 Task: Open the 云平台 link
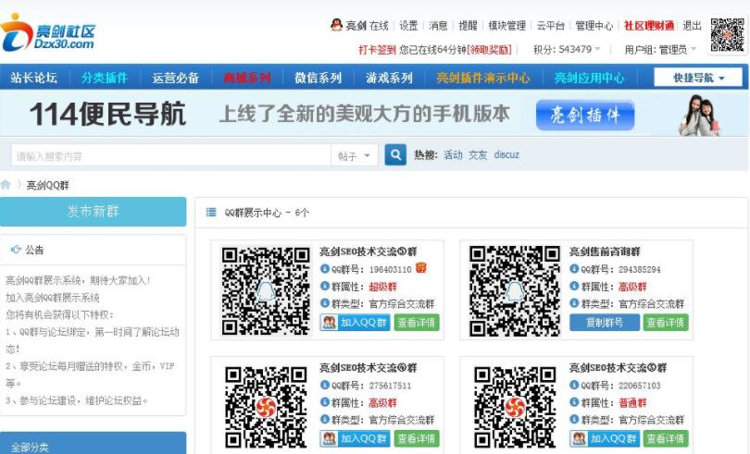click(x=551, y=25)
